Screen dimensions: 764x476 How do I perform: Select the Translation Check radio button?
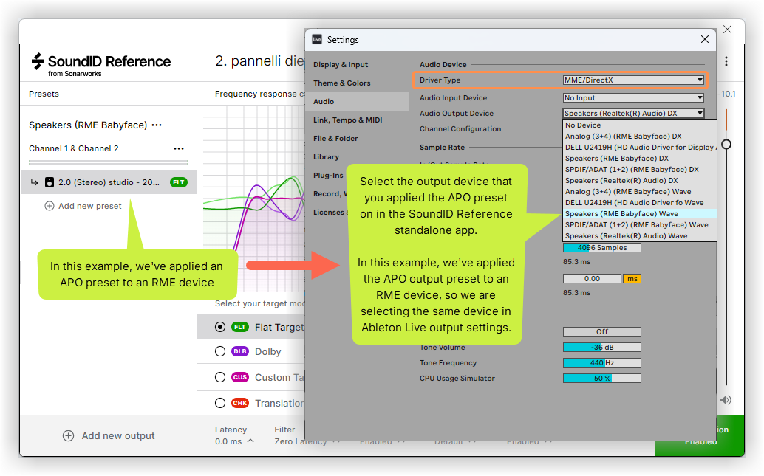pyautogui.click(x=220, y=403)
